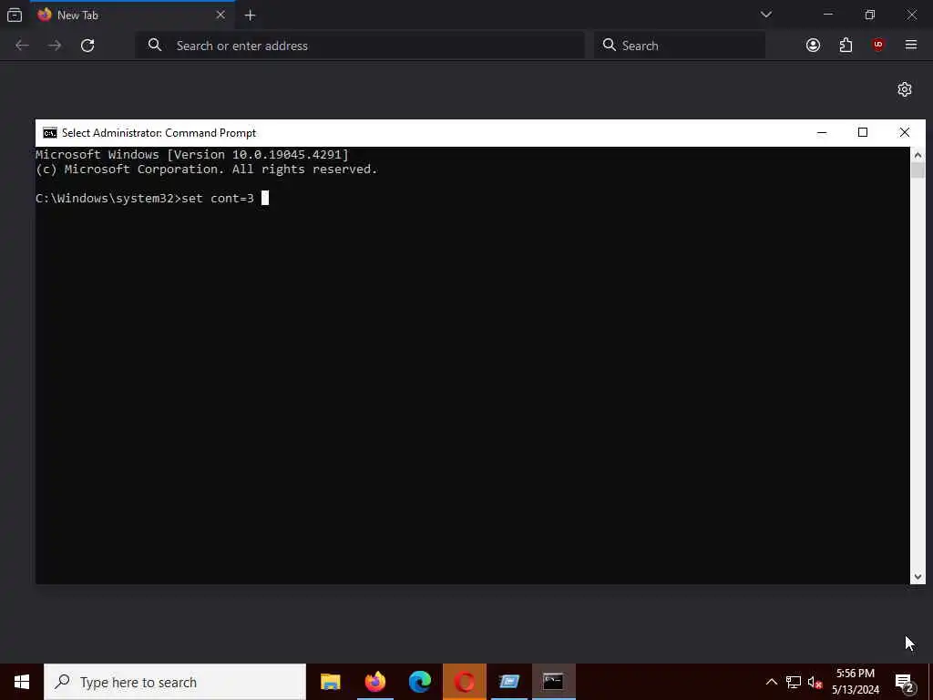Close the New Tab tab
The height and width of the screenshot is (700, 933).
(x=220, y=15)
